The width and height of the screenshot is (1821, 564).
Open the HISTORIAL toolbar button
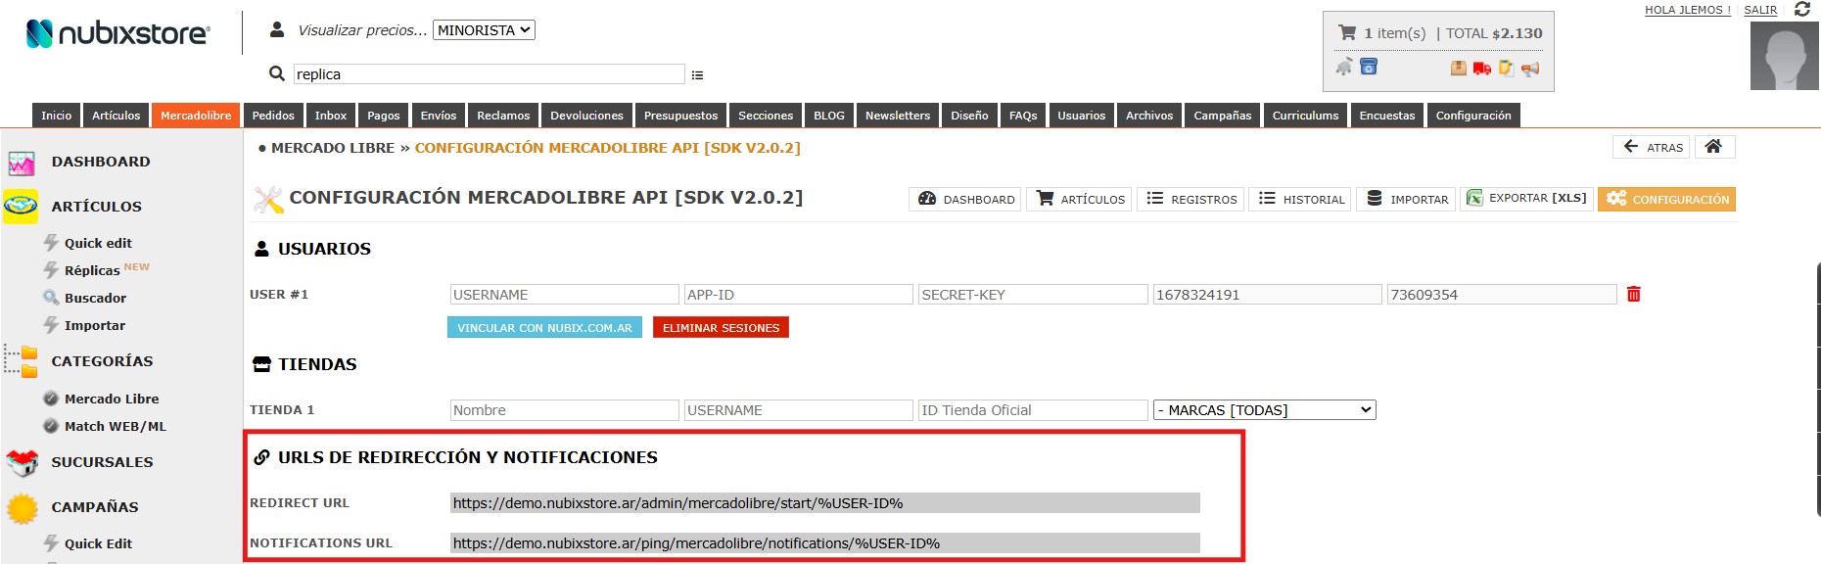[1300, 199]
